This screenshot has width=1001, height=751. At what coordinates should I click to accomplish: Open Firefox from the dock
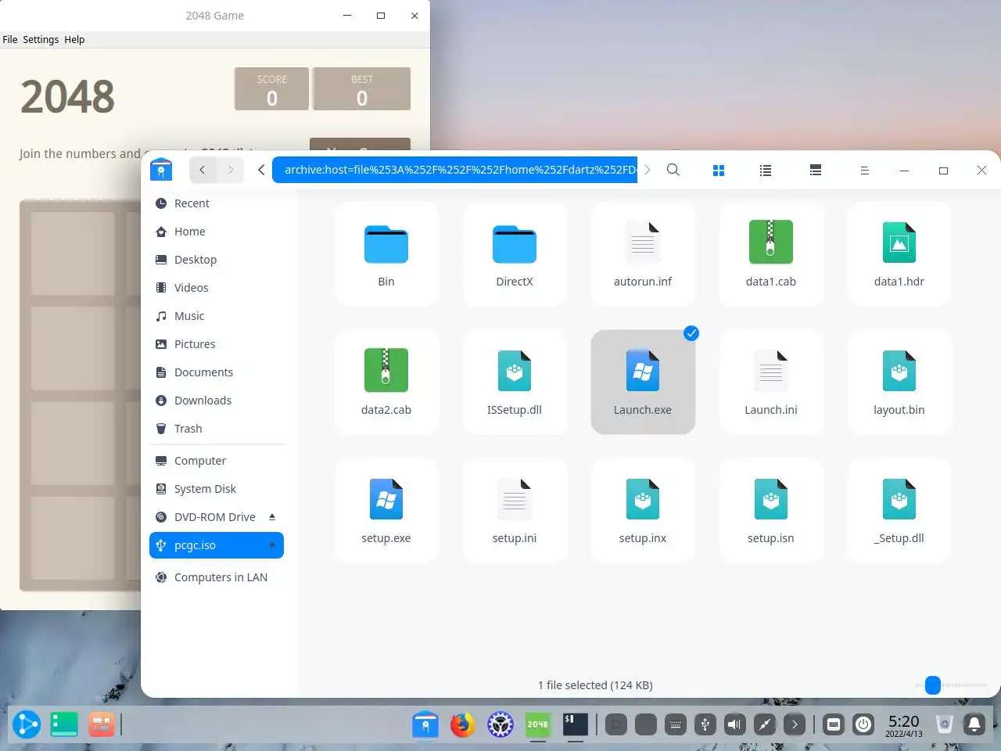[462, 725]
